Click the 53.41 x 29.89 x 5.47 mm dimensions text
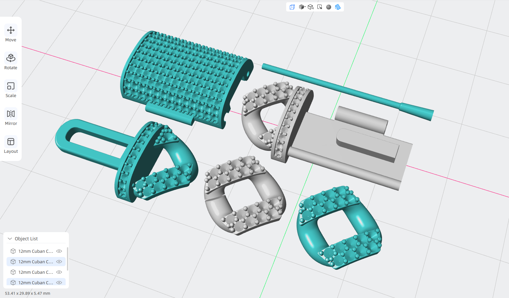This screenshot has width=509, height=298. [x=28, y=293]
